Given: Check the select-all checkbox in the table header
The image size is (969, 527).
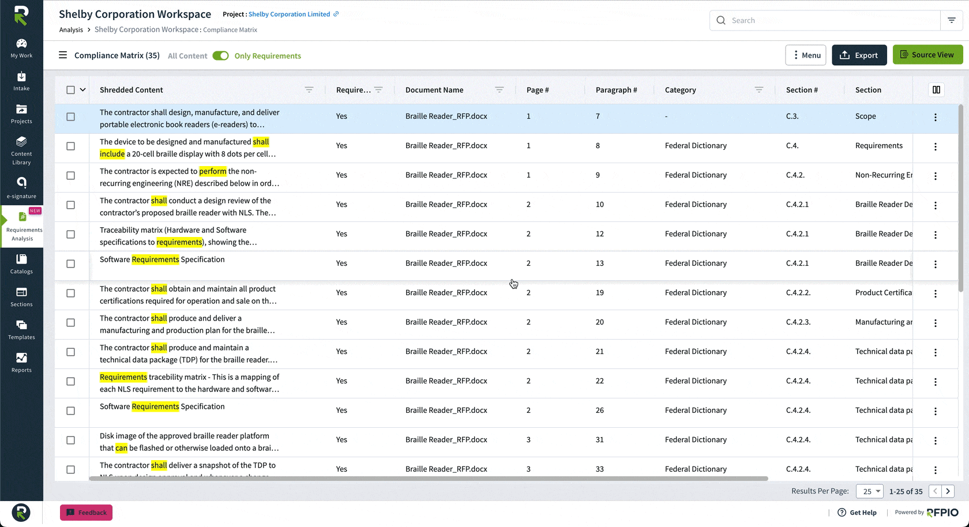Looking at the screenshot, I should point(70,90).
